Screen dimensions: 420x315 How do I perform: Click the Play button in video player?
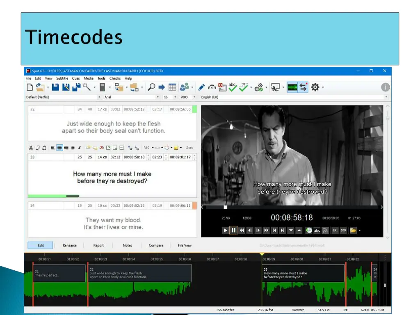[225, 231]
